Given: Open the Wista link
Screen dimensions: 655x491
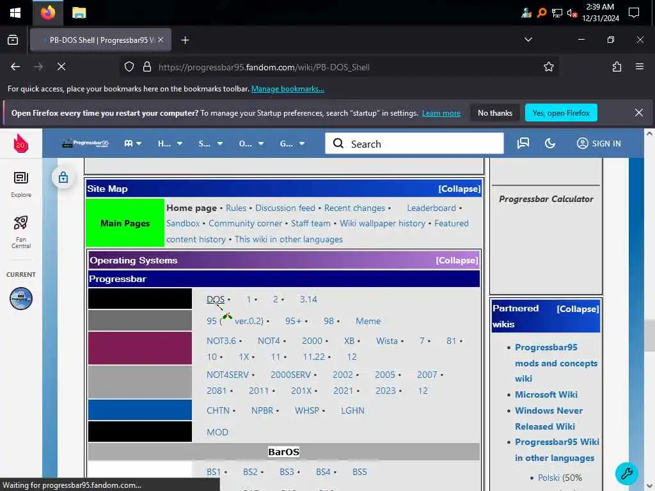Looking at the screenshot, I should point(387,341).
